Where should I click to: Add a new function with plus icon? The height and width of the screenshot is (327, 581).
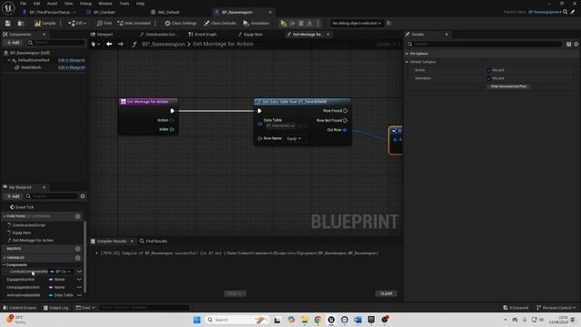[78, 216]
